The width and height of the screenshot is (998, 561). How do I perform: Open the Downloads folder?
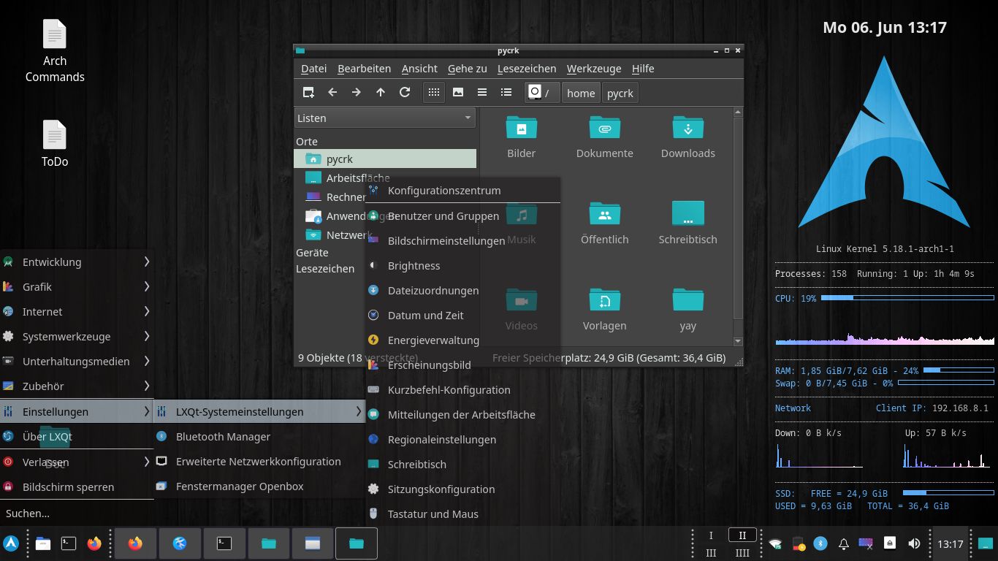(x=688, y=137)
